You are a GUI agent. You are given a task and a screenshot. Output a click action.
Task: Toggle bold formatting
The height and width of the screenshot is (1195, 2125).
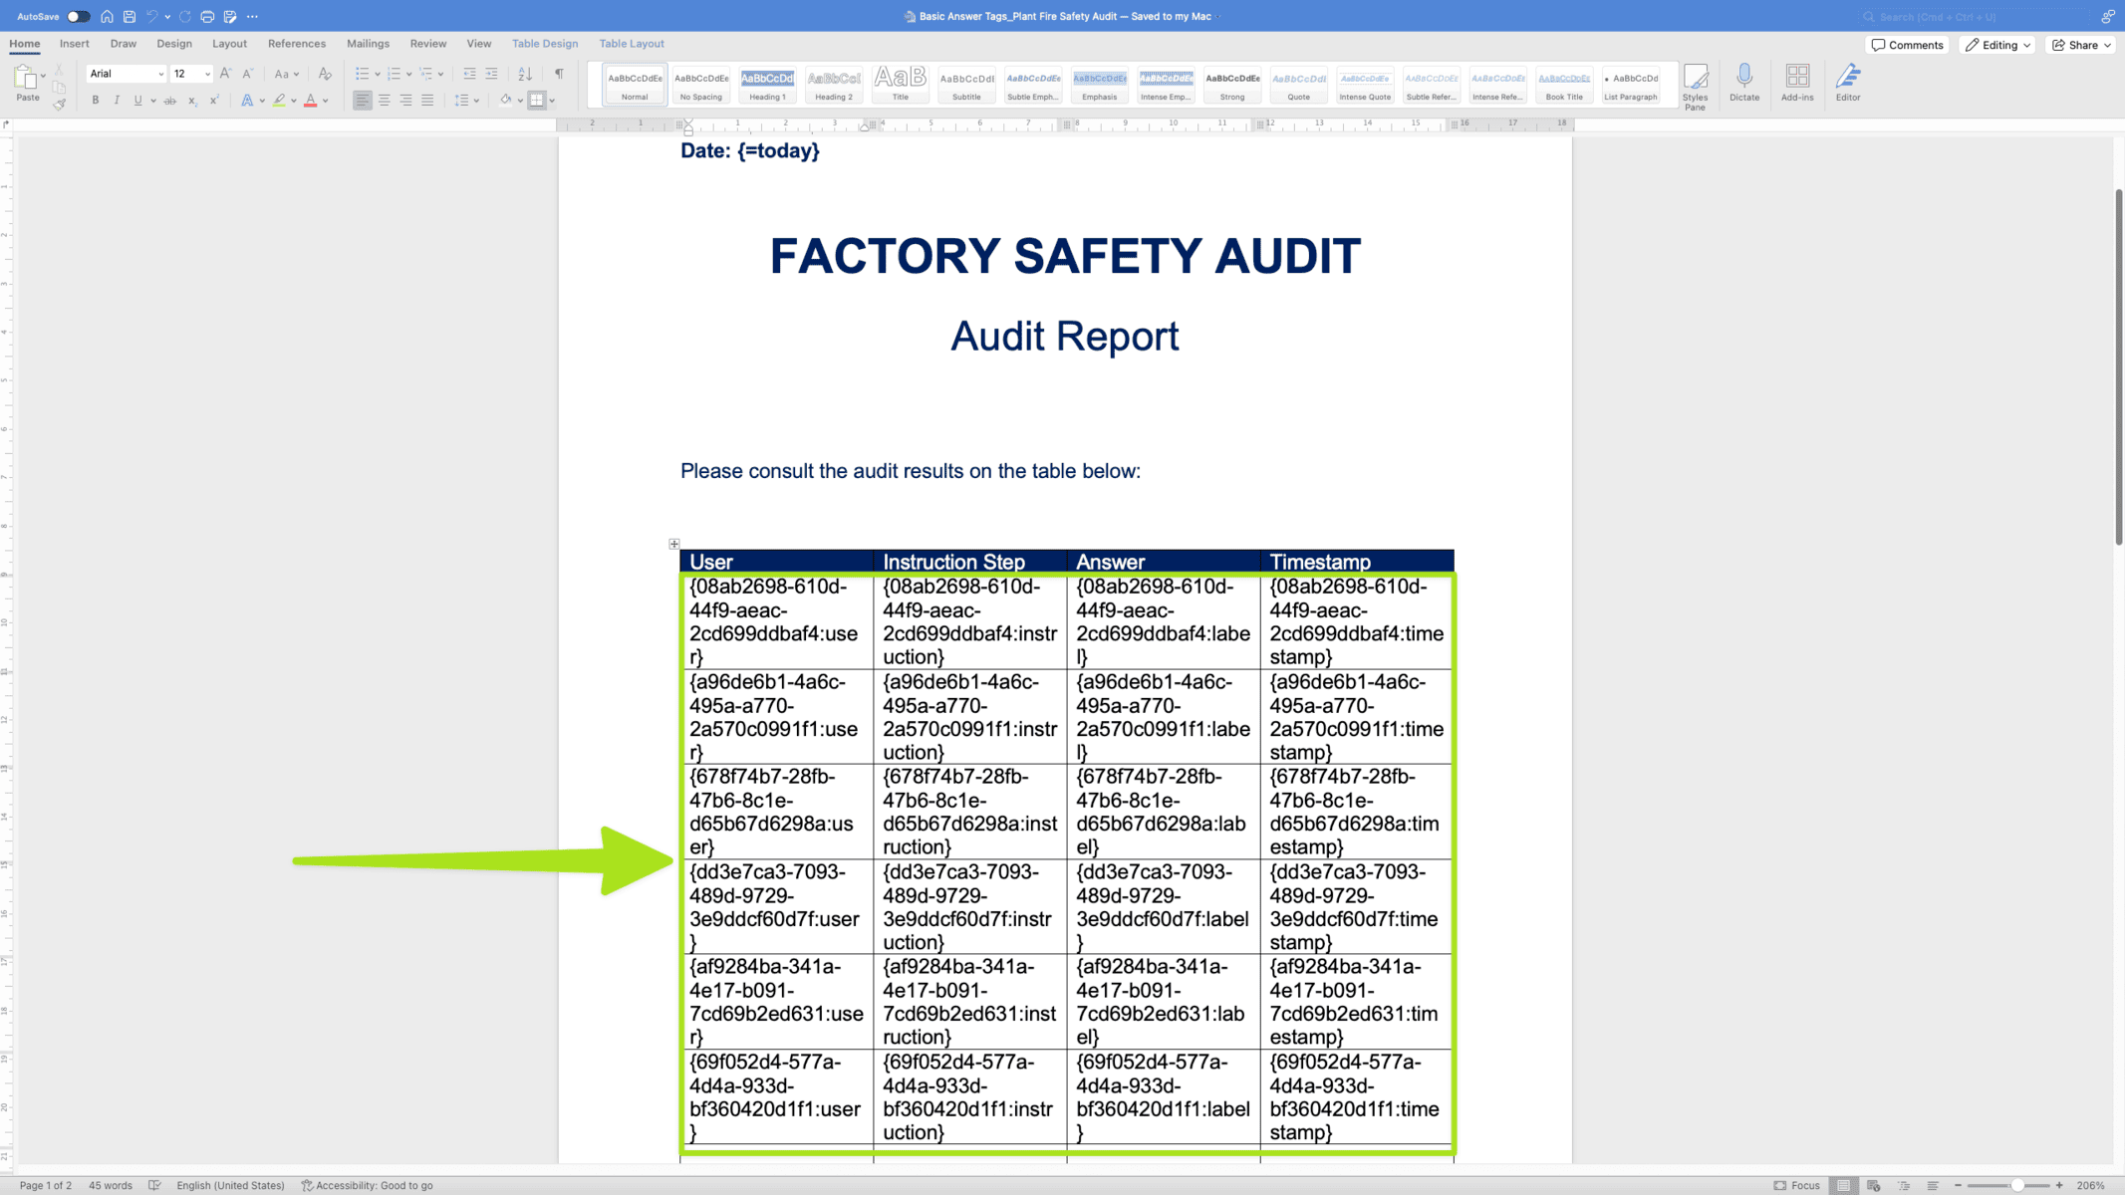(96, 101)
